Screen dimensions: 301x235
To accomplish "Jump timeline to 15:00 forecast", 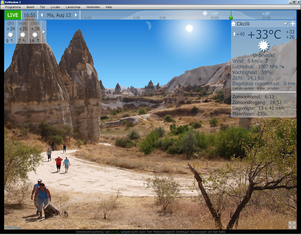I will [215, 18].
